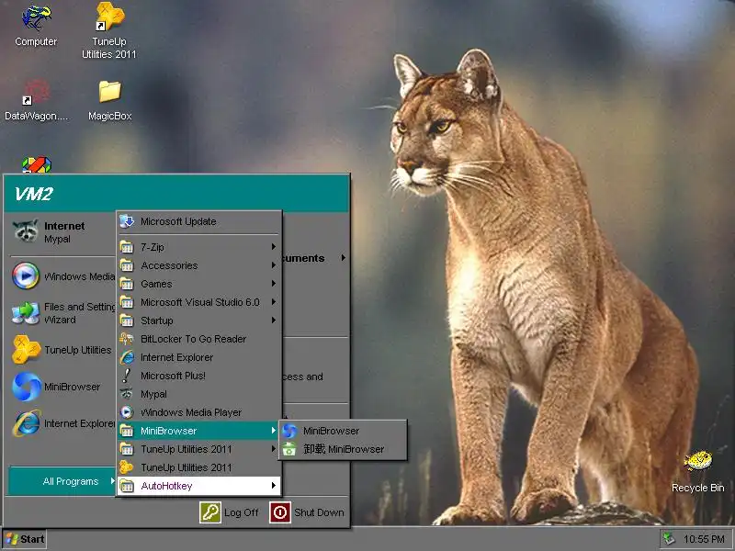Click the Files and Settings Wizard text
Screen dimensions: 735x551
point(79,313)
